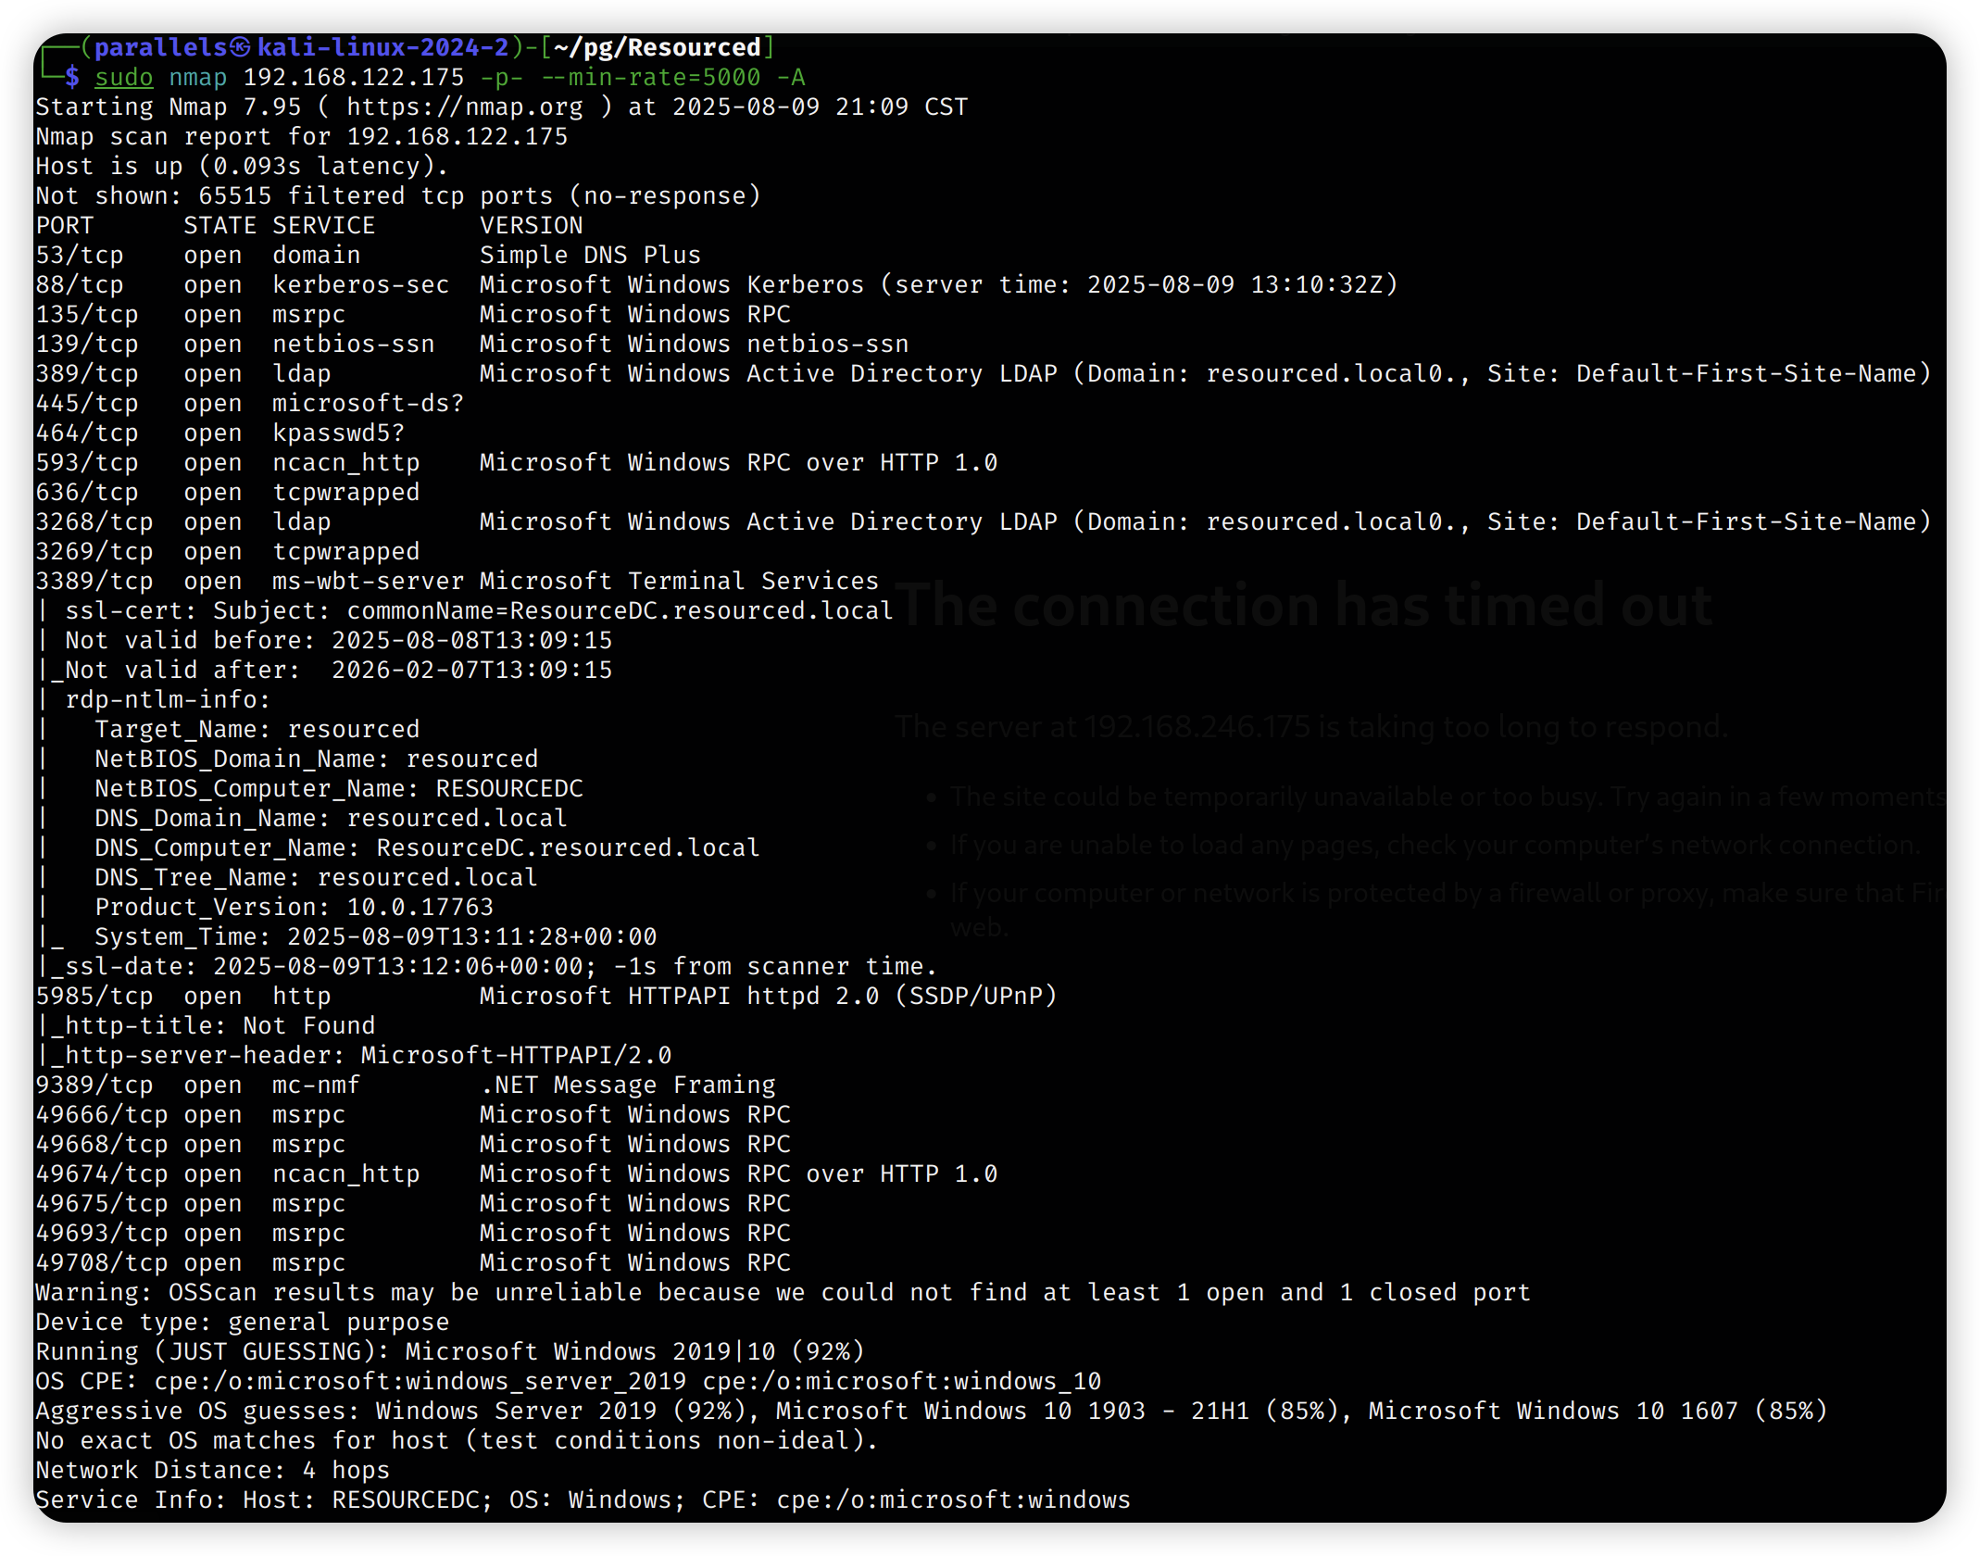
Task: Click the '9389/tcp' mc-nmf port entry
Action: (x=94, y=1085)
